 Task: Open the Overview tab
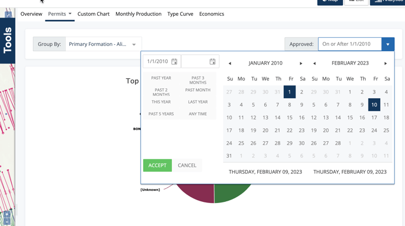tap(31, 14)
